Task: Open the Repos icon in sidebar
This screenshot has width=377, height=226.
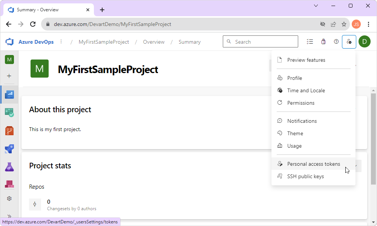Action: (9, 131)
